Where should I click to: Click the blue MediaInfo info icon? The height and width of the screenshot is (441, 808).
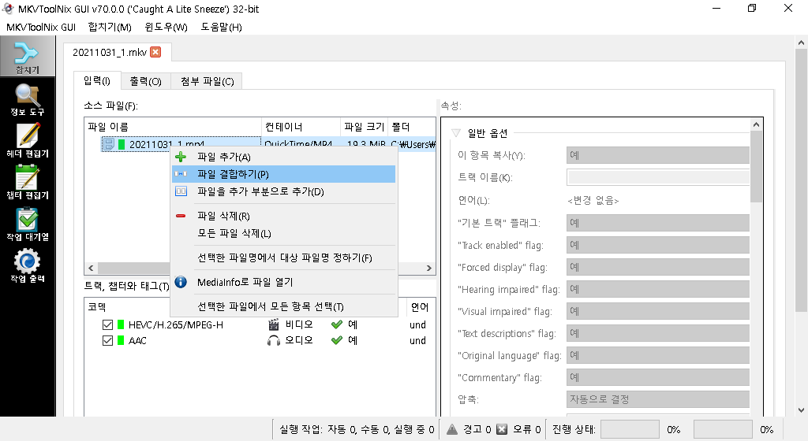[181, 282]
